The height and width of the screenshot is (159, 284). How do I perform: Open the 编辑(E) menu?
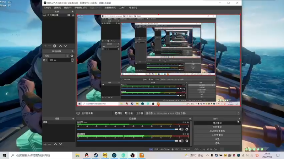click(57, 8)
